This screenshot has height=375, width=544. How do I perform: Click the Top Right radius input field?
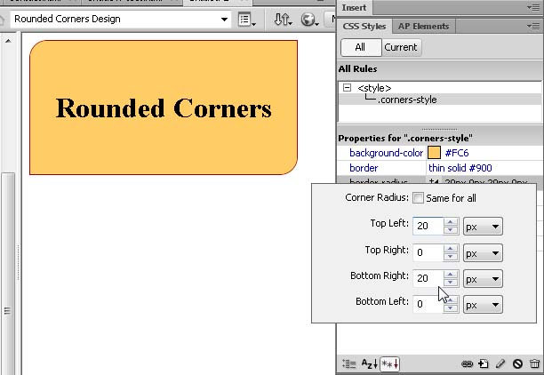point(428,252)
